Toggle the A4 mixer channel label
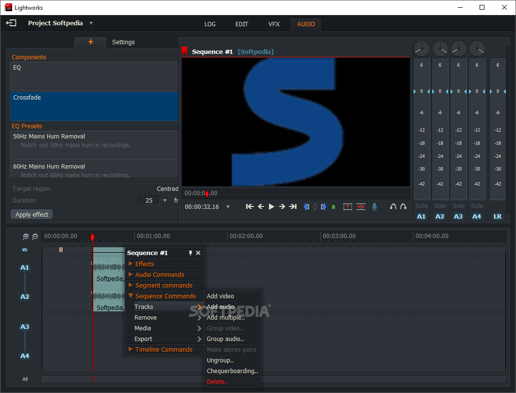 [x=477, y=217]
